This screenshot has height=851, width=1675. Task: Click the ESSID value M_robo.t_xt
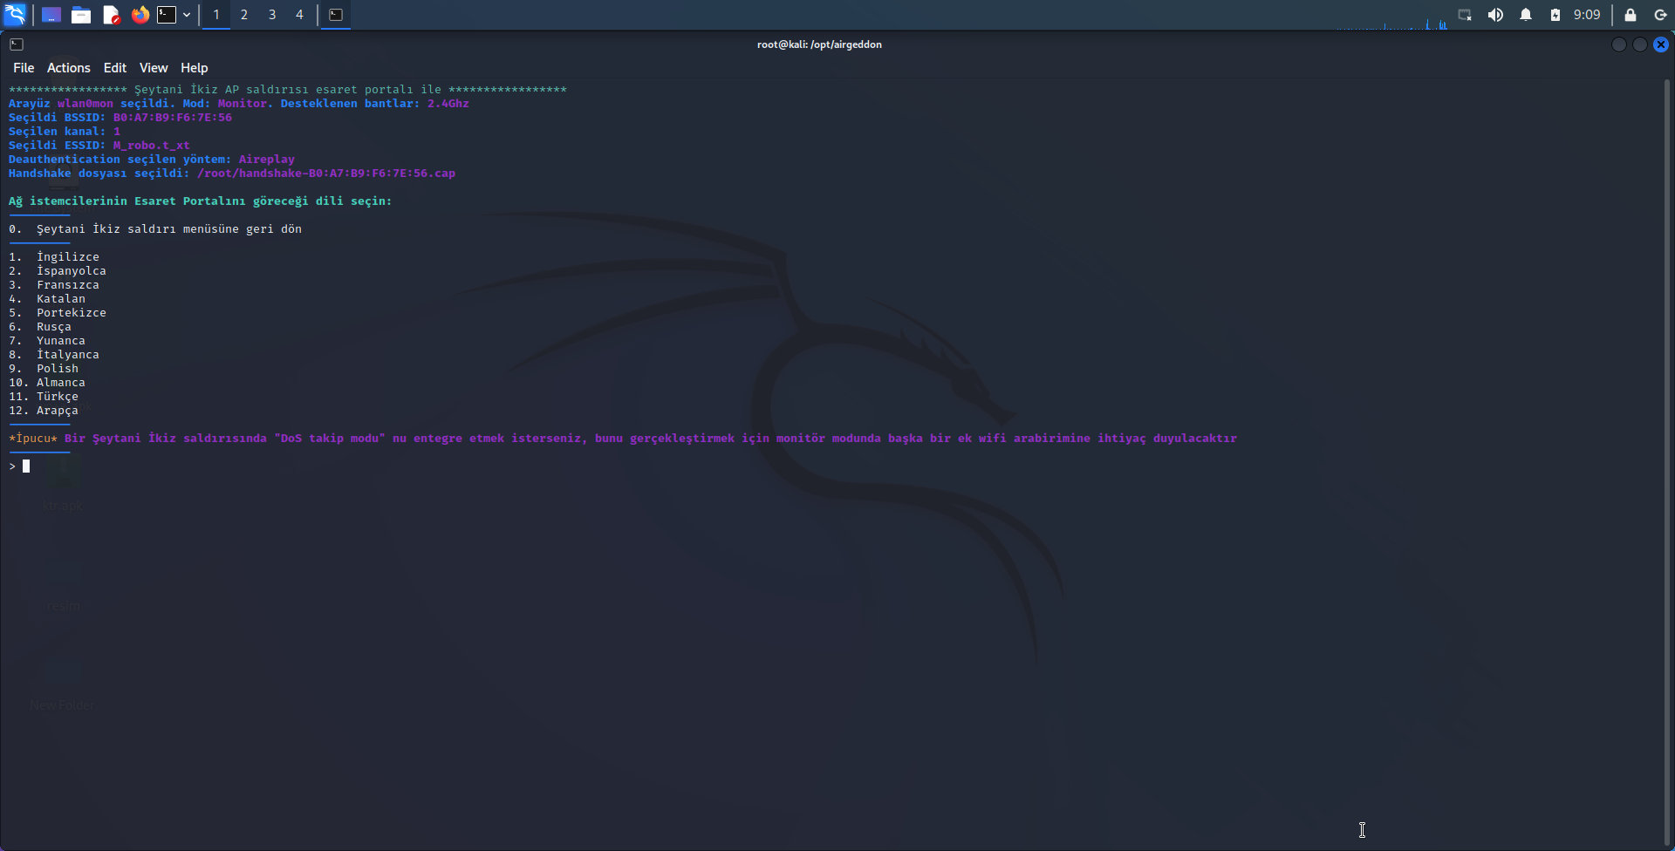click(x=152, y=146)
